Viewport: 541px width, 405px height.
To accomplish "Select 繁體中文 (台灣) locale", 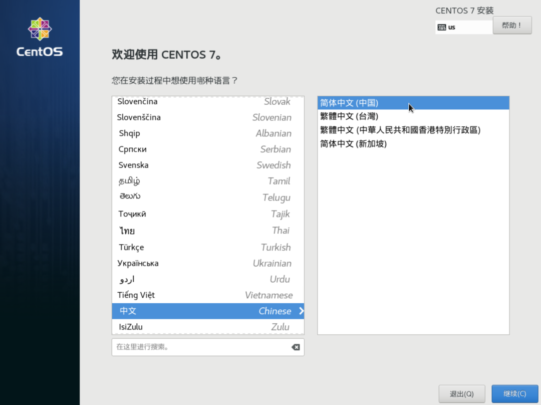I will (413, 116).
